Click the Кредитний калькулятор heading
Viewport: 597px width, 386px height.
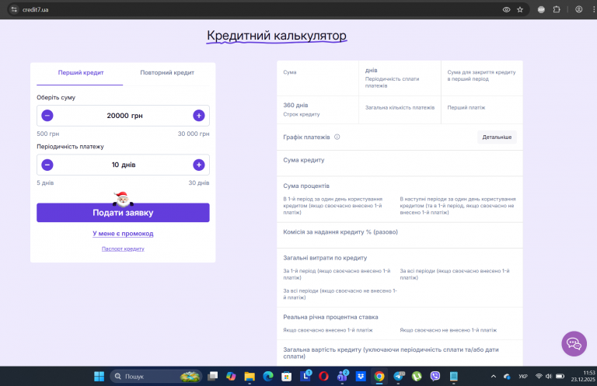tap(277, 36)
